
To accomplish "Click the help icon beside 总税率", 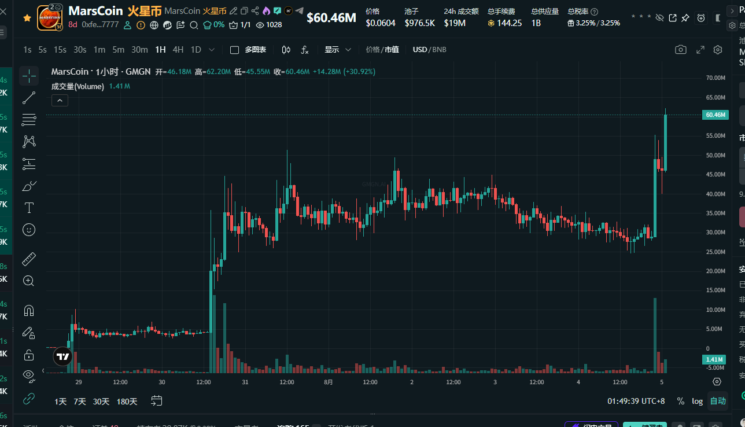I will coord(594,12).
